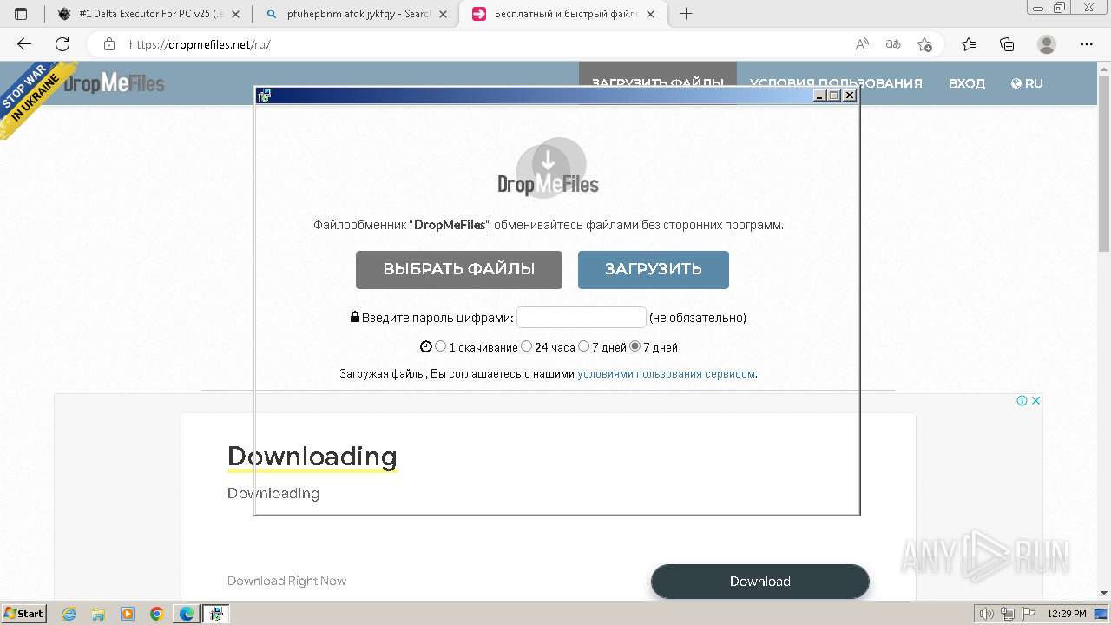
Task: Click the Downloading ad headline
Action: (x=312, y=457)
